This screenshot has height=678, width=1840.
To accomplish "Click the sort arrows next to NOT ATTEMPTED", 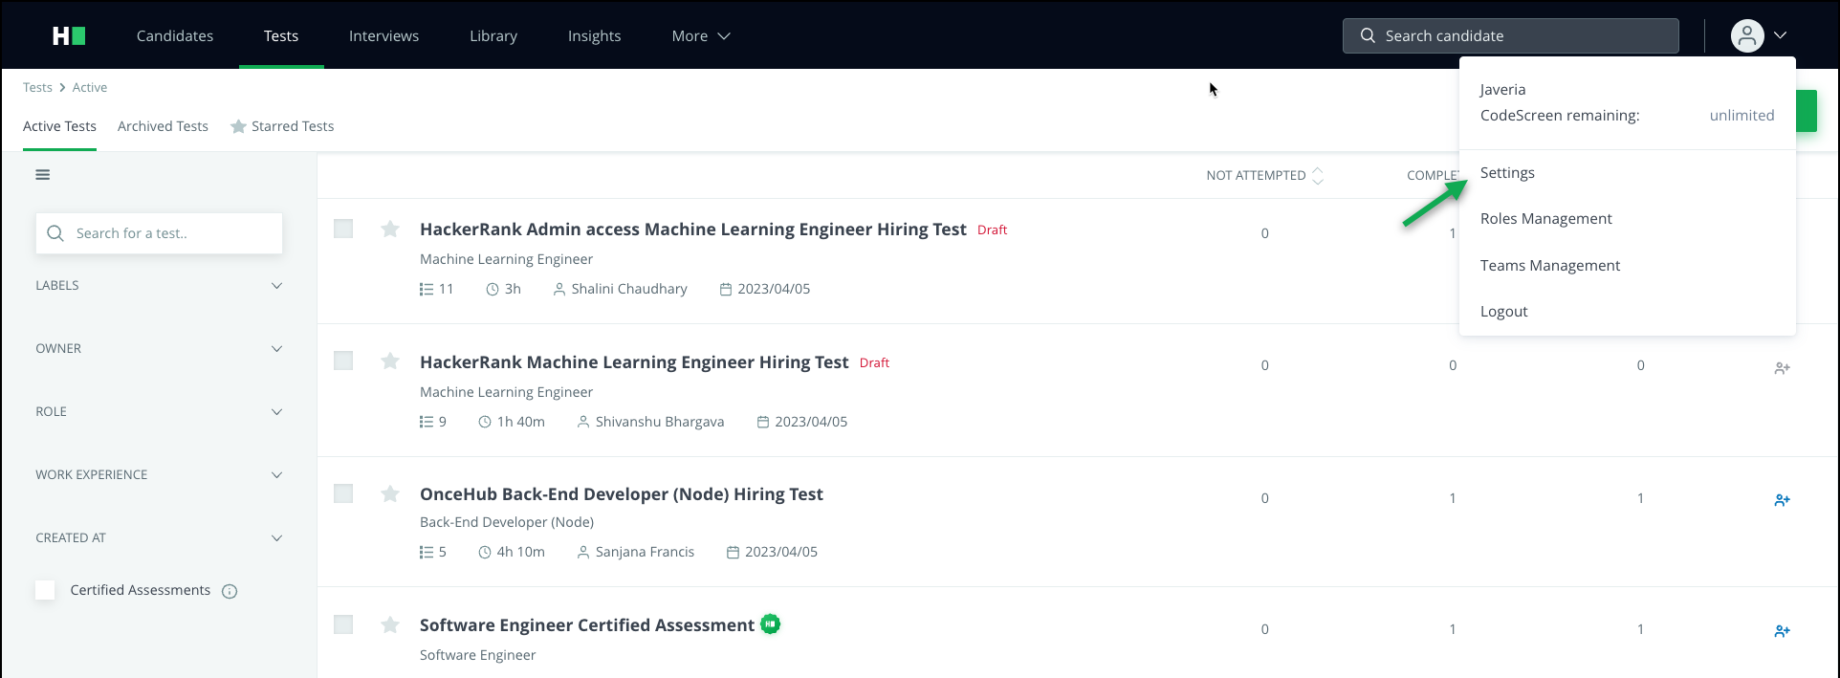I will point(1318,175).
